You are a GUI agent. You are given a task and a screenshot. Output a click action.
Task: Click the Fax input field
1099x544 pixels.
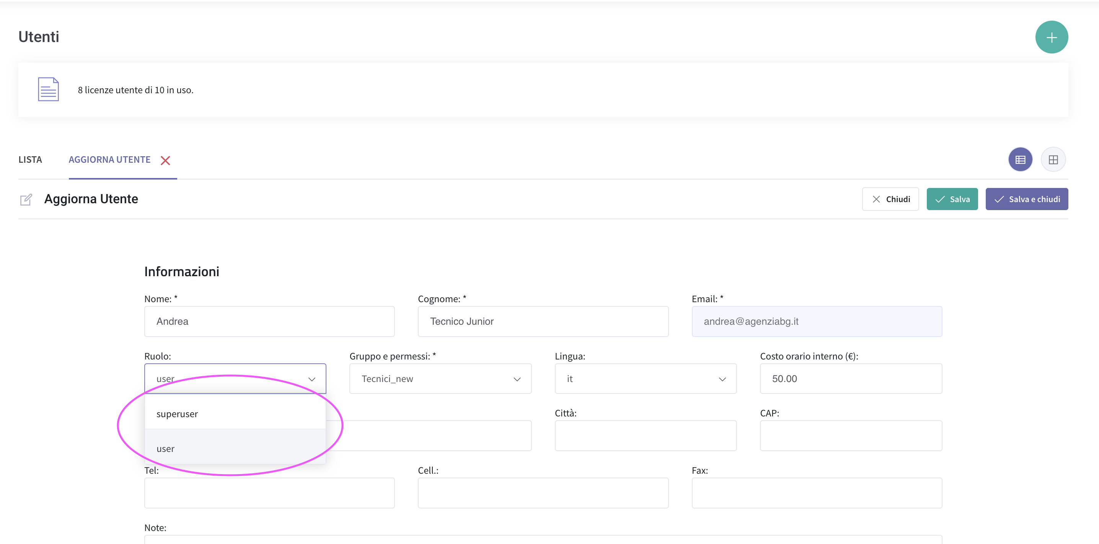click(x=817, y=493)
